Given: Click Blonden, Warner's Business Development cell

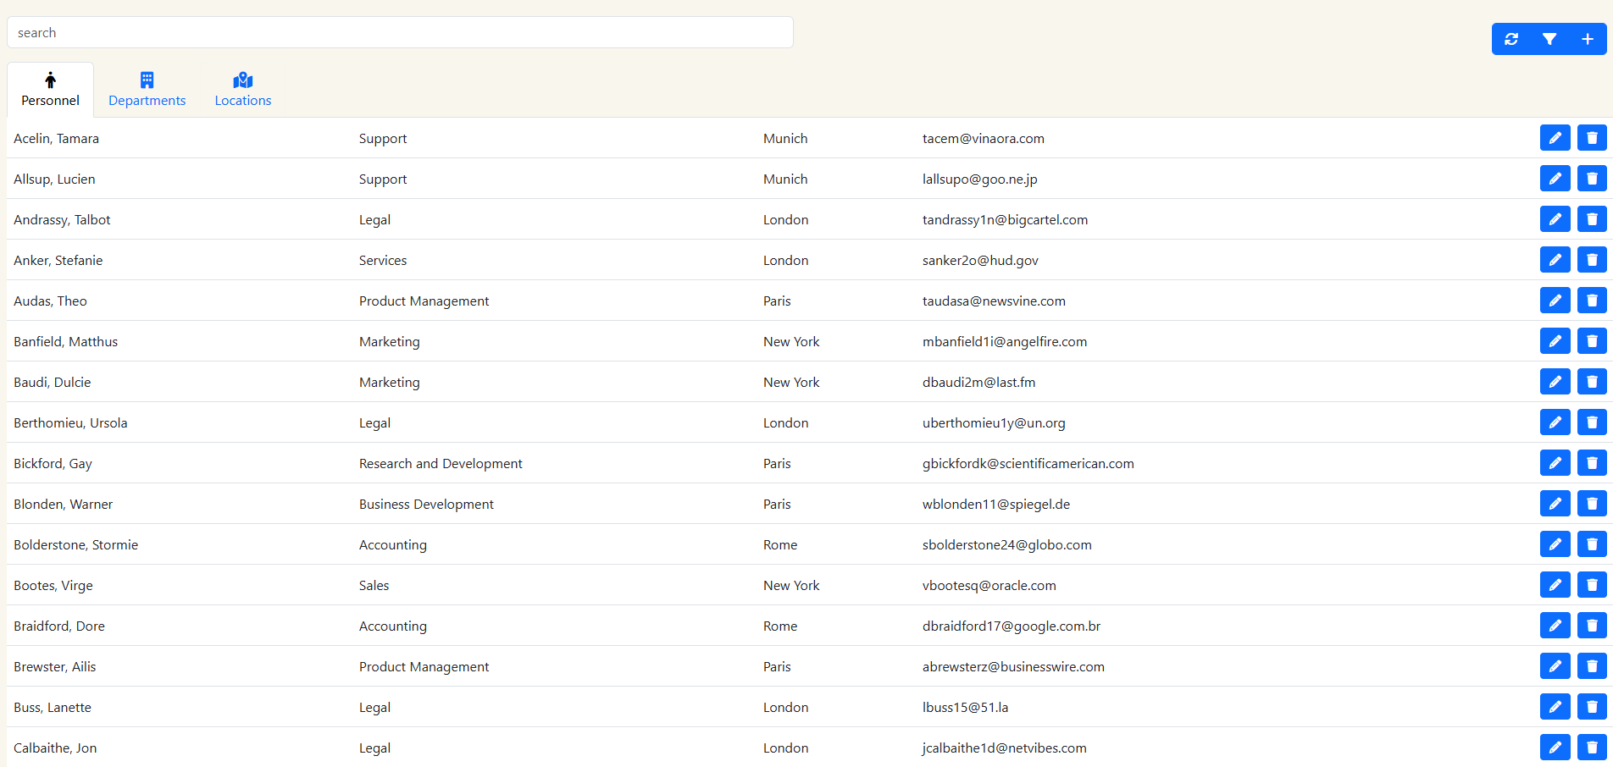Looking at the screenshot, I should (426, 505).
